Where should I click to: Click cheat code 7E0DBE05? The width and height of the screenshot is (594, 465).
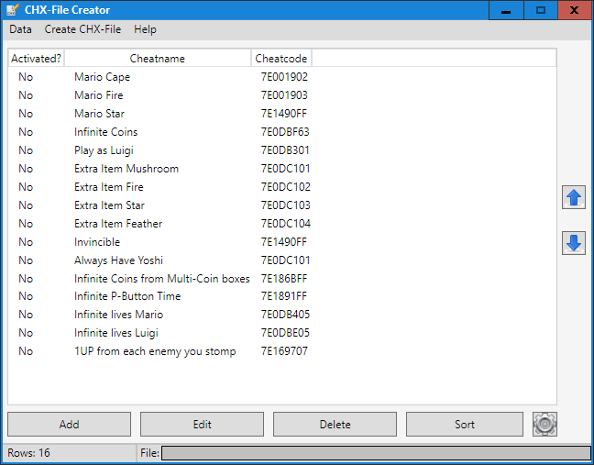(x=285, y=333)
